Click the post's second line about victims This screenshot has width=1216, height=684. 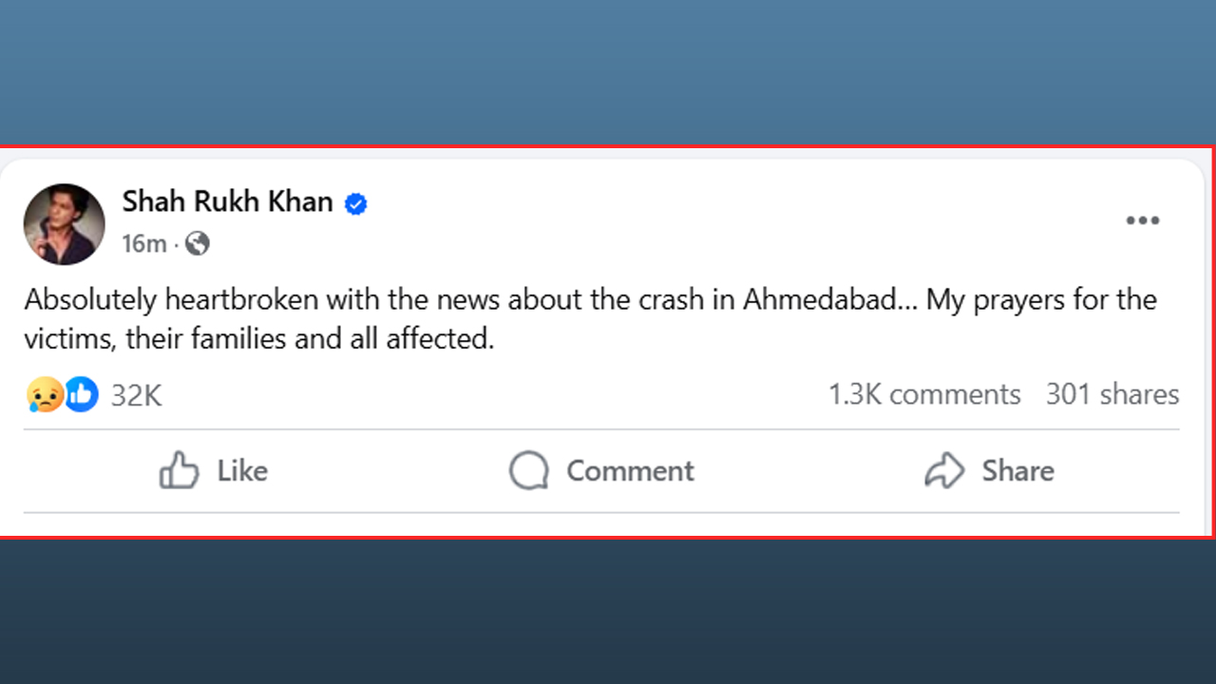coord(259,339)
